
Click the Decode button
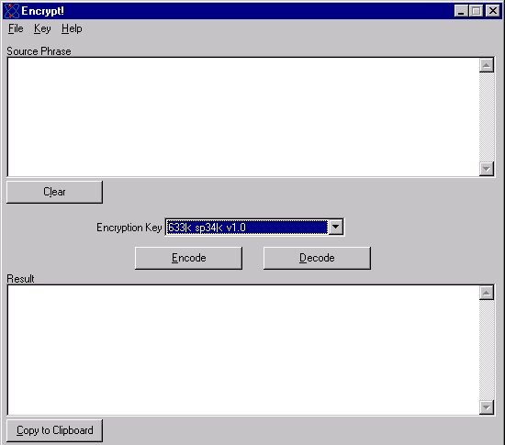[317, 258]
